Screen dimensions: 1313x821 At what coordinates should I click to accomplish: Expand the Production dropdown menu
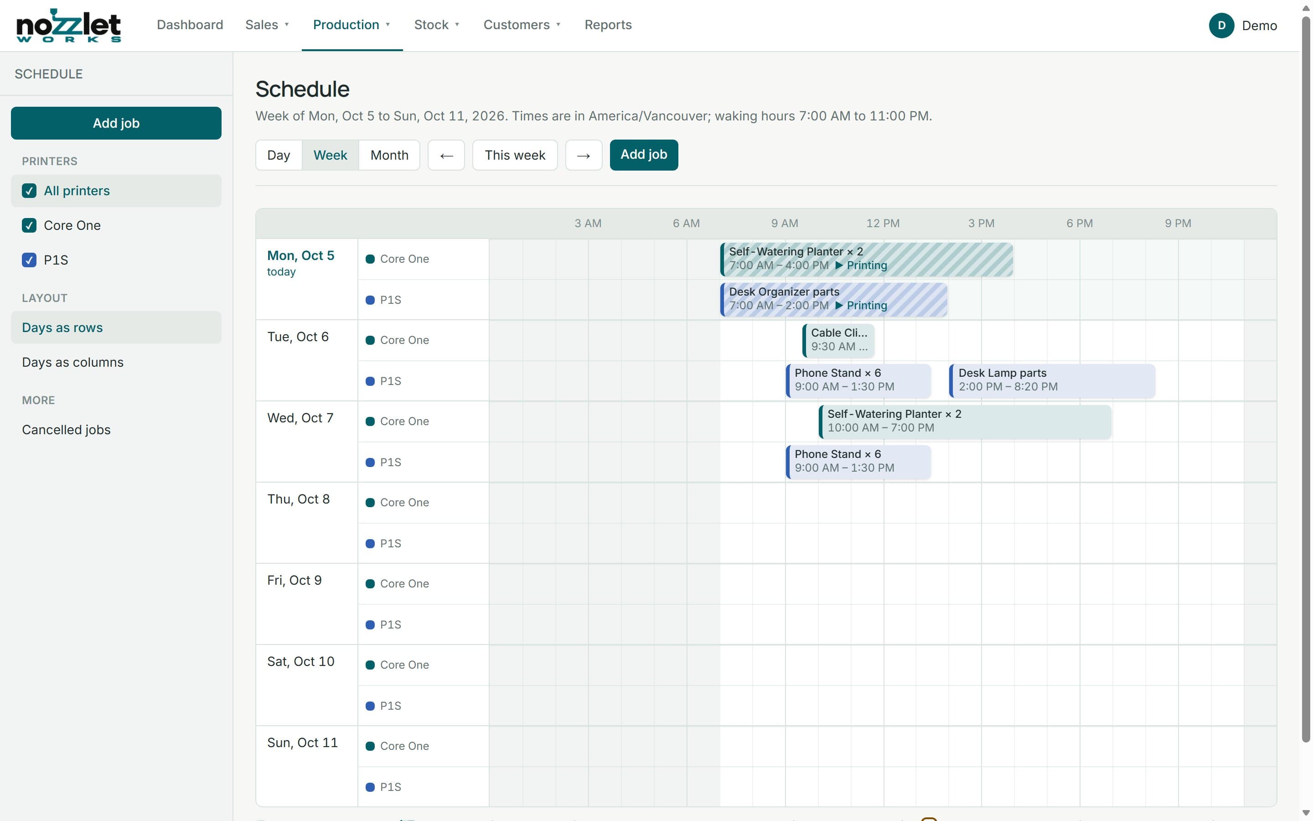point(352,25)
